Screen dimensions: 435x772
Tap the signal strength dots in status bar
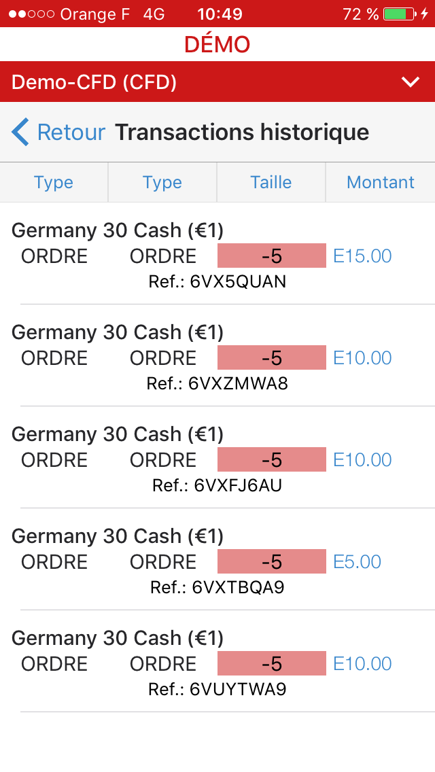(x=31, y=14)
